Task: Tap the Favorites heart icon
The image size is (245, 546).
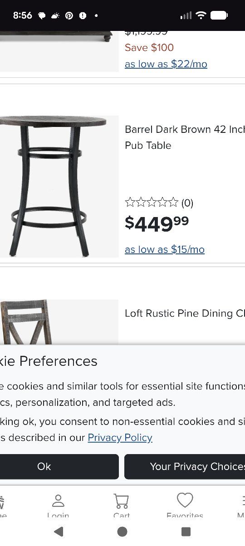Action: click(x=185, y=500)
